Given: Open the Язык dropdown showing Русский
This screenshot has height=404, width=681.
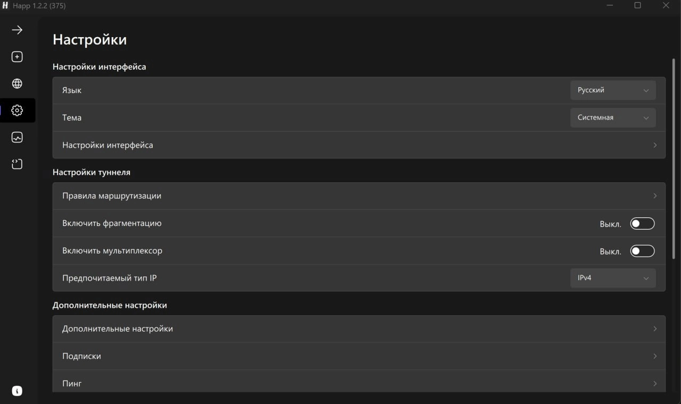Looking at the screenshot, I should (x=613, y=90).
